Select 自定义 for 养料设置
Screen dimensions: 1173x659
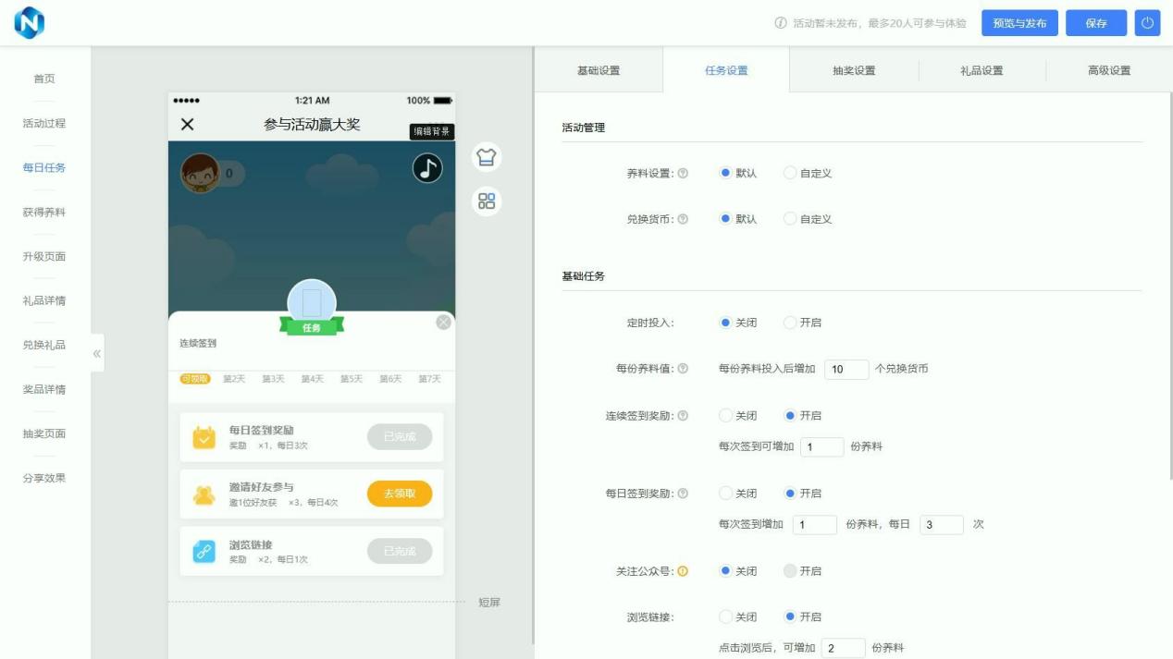click(790, 173)
